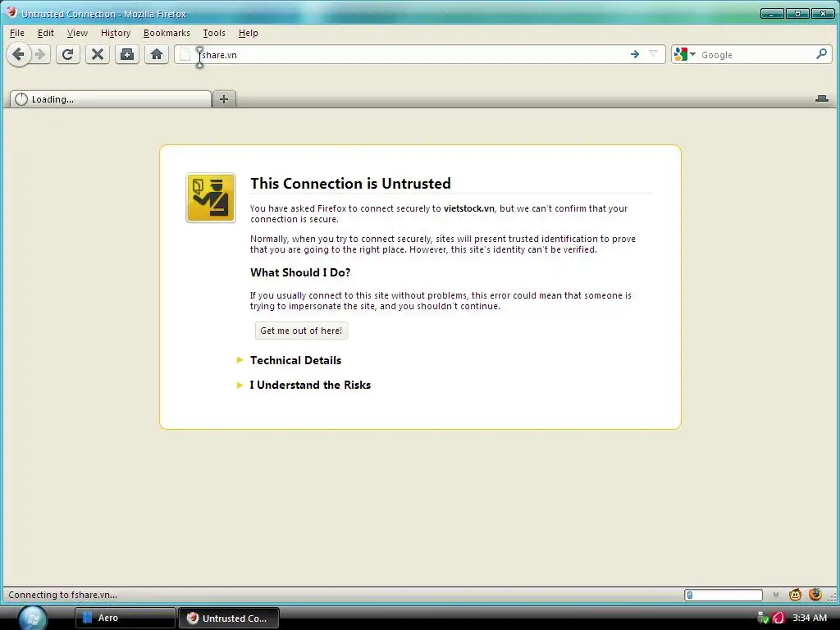Click the 3:34 AM system clock
The width and height of the screenshot is (840, 630).
pos(810,618)
